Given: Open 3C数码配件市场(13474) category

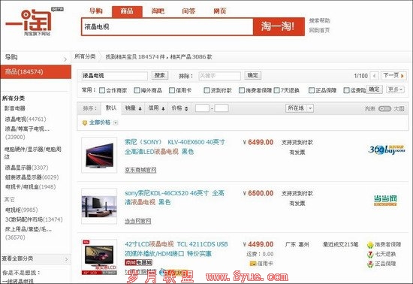Looking at the screenshot, I should click(34, 219).
